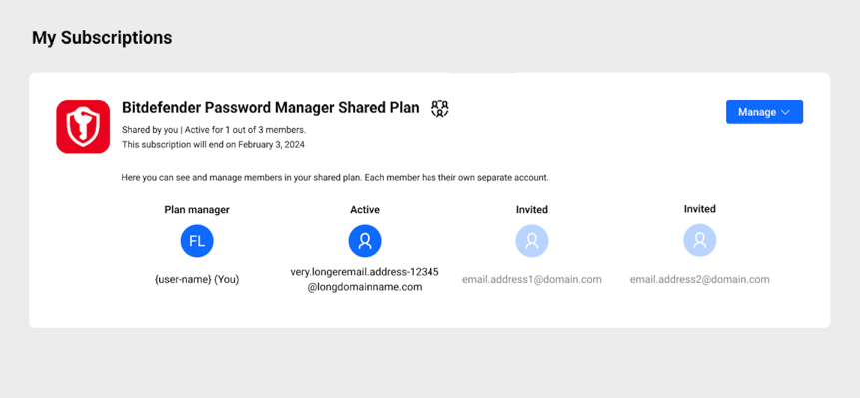Click Bitdefender Password Manager Shared Plan title
This screenshot has height=398, width=860.
[x=271, y=108]
